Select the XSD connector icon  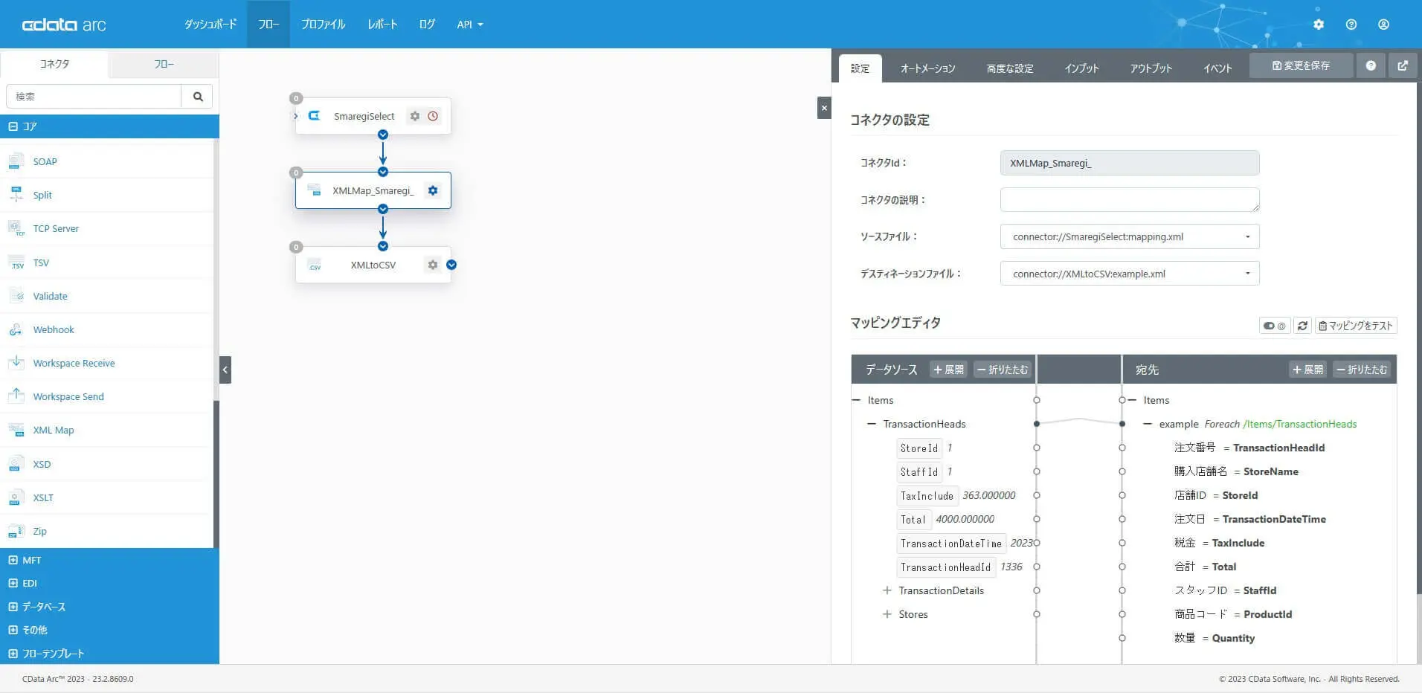coord(16,464)
